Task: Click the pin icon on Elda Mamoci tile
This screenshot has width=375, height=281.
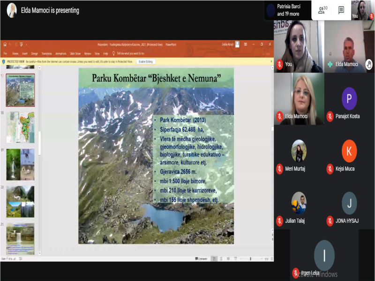Action: 369,64
